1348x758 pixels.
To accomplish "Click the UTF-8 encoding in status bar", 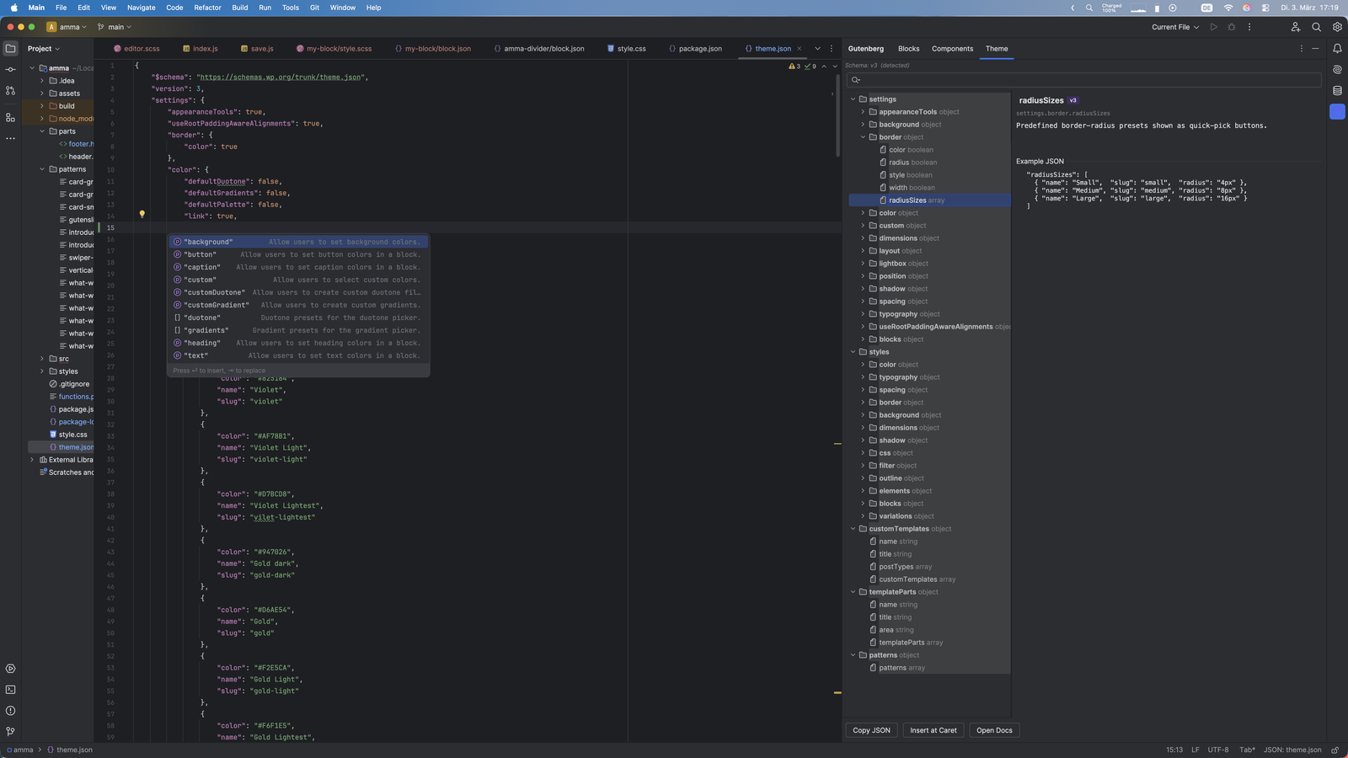I will click(x=1218, y=750).
